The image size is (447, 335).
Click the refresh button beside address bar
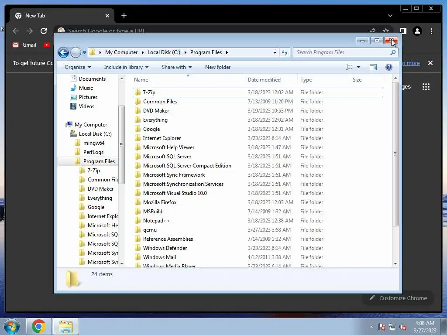pyautogui.click(x=285, y=52)
